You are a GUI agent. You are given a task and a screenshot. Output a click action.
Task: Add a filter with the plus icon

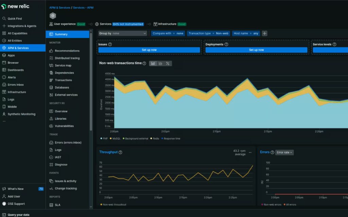coord(265,33)
